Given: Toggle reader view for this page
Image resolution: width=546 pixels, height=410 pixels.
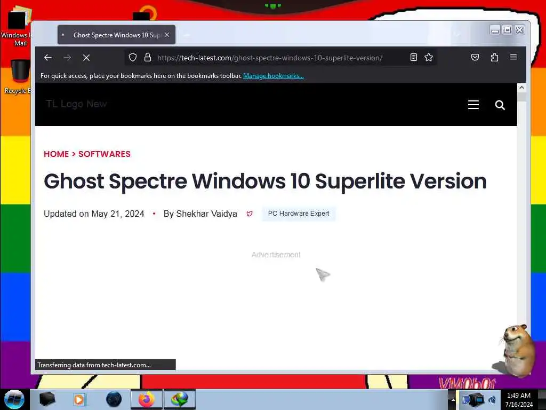Looking at the screenshot, I should click(x=414, y=57).
